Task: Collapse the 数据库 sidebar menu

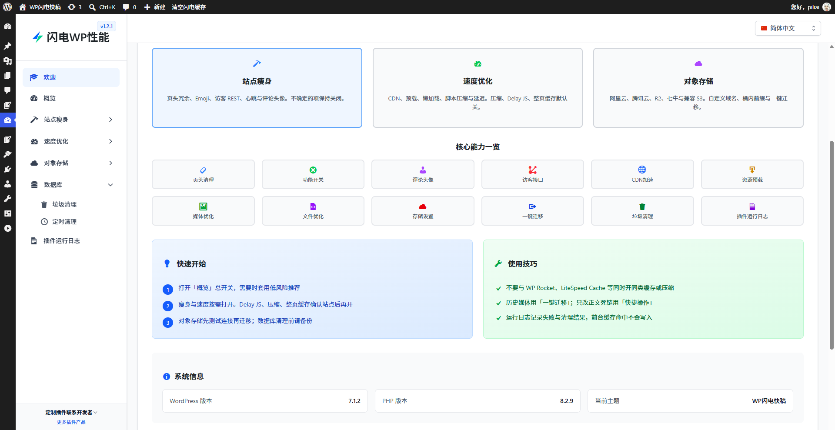Action: (71, 185)
